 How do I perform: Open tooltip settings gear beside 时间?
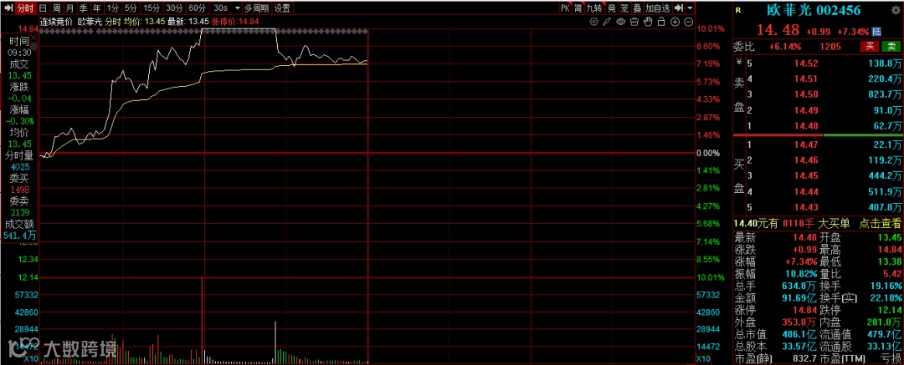click(34, 45)
